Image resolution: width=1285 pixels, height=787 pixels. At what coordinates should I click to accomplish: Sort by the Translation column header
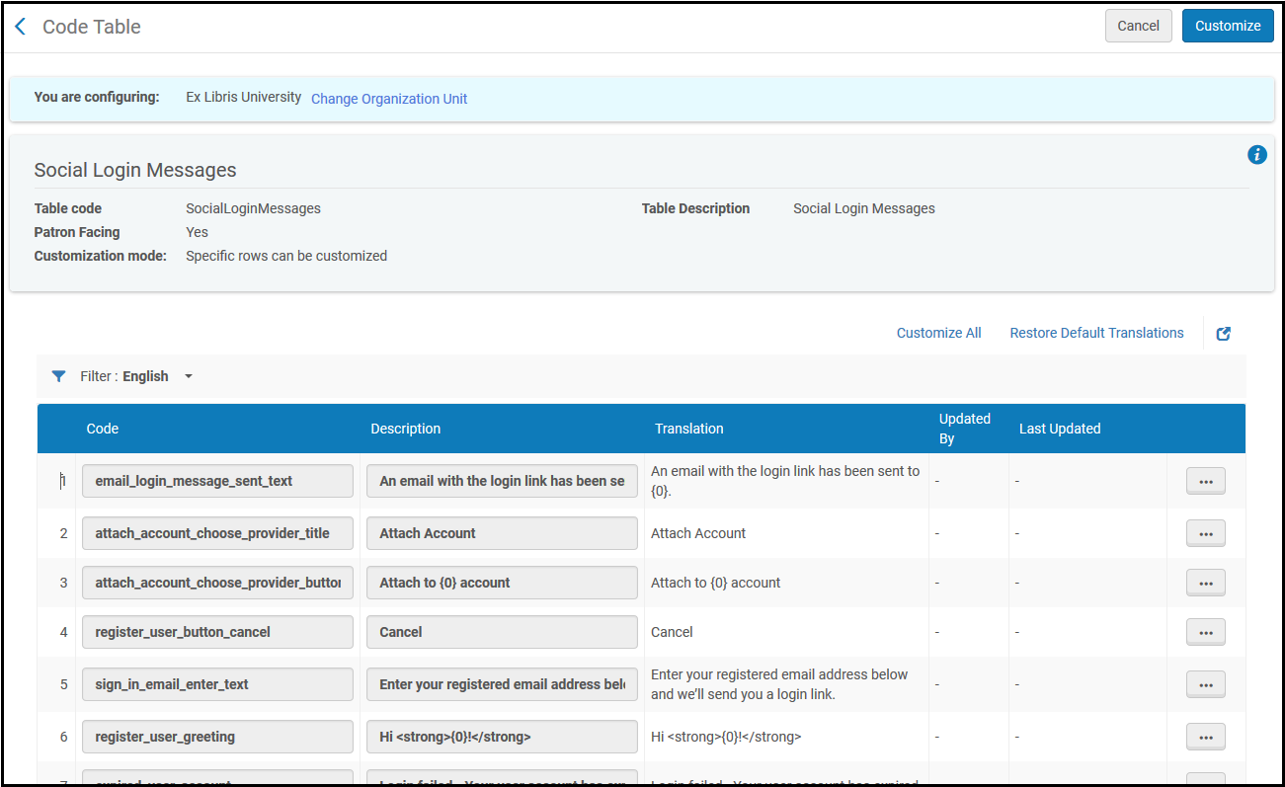[x=689, y=429]
